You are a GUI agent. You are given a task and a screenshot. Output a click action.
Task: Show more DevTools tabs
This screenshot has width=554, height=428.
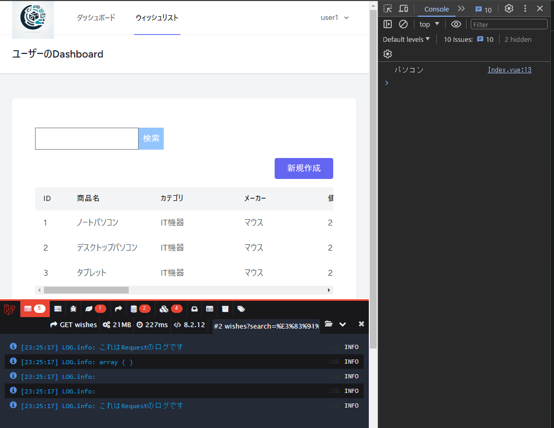[x=461, y=8]
